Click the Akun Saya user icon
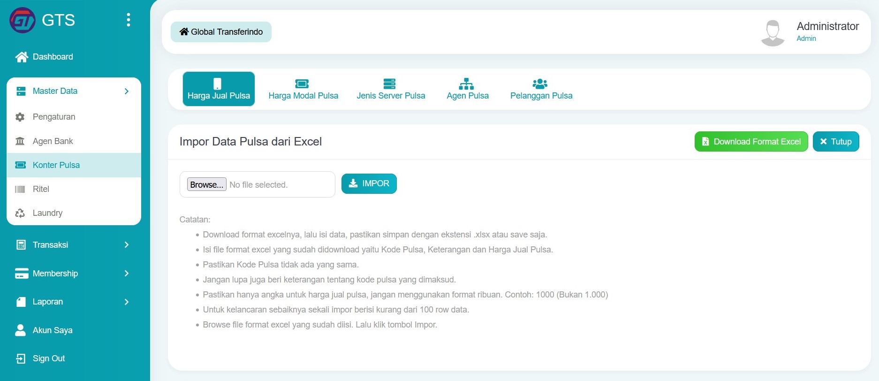 [x=21, y=330]
